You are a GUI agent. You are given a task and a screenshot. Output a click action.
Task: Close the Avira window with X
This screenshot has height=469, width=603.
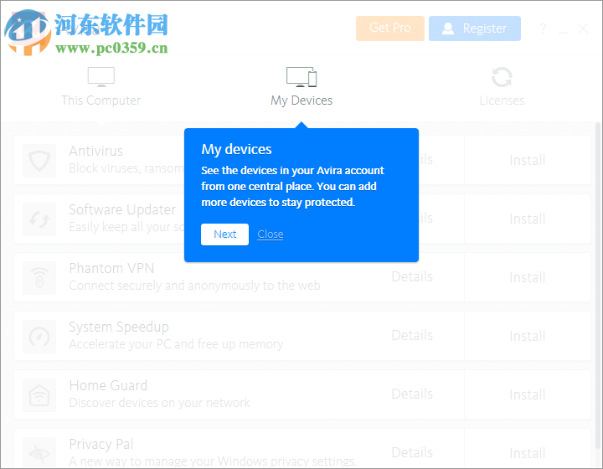(583, 28)
